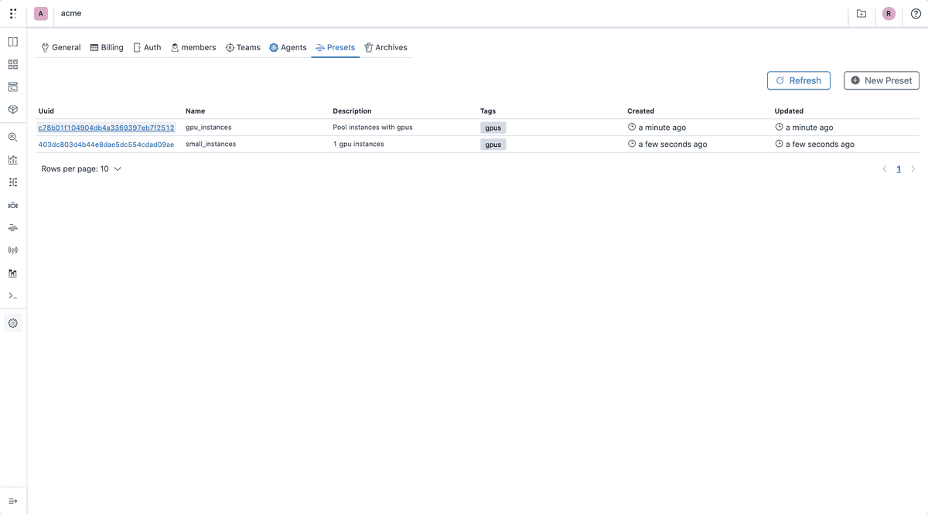Click Updated 'a minute ago' cell

(x=804, y=128)
